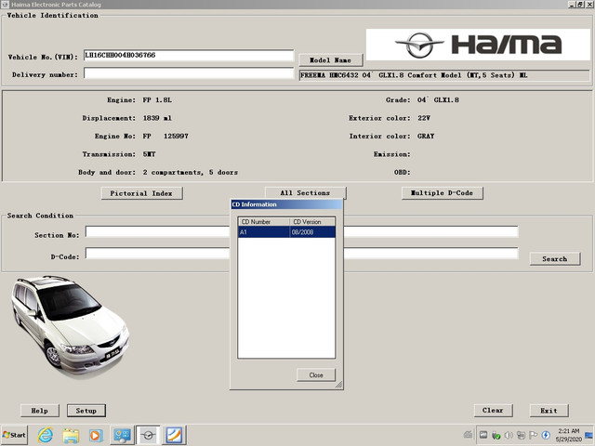
Task: Click the displacement value 1839 ml
Action: pyautogui.click(x=157, y=118)
